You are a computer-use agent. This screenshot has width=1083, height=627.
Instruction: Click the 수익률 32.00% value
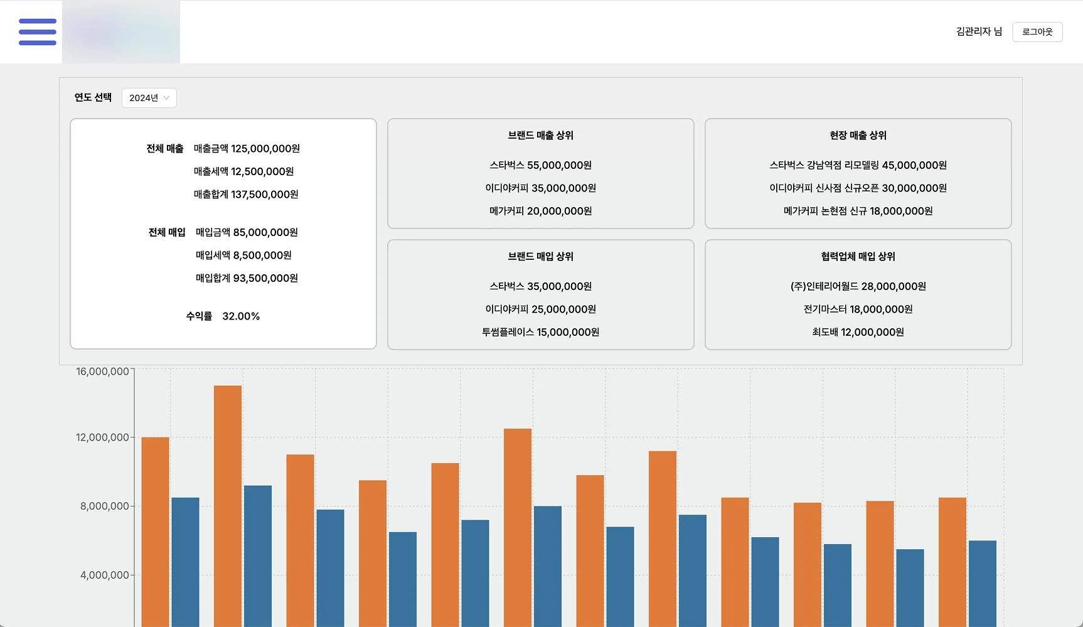coord(223,316)
